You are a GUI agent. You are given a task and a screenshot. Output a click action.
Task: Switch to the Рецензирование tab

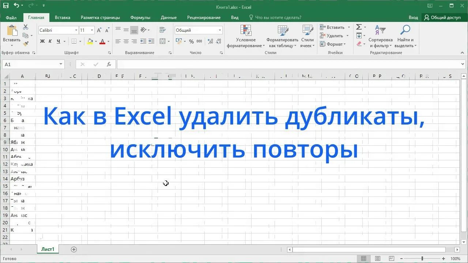[204, 18]
